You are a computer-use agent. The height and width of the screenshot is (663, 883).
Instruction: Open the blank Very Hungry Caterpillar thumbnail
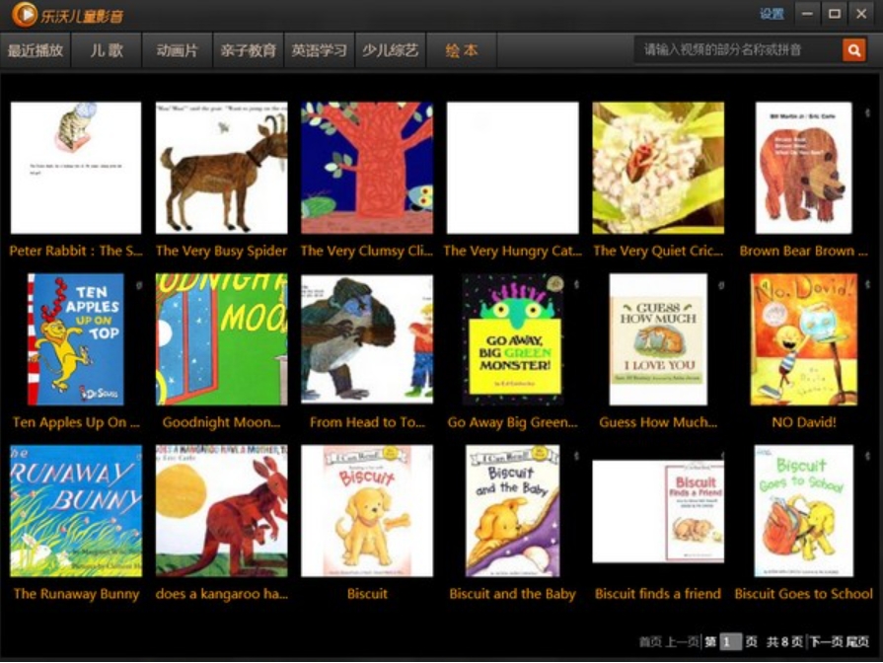pyautogui.click(x=512, y=168)
